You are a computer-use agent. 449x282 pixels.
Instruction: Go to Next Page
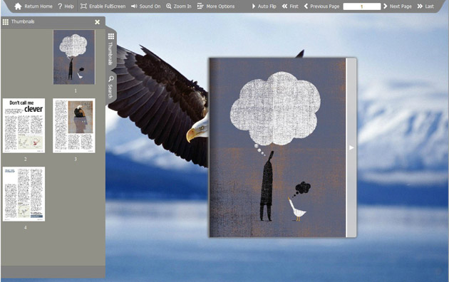click(398, 6)
